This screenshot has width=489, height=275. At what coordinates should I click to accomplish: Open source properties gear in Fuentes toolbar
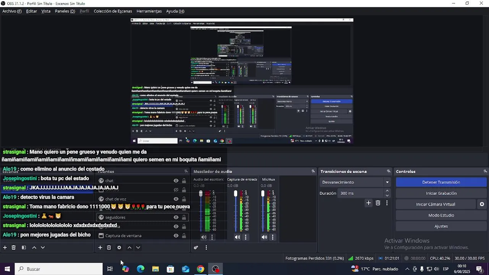119,247
